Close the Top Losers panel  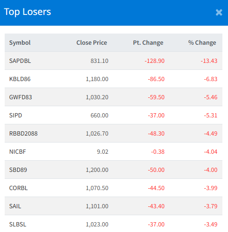[x=219, y=13]
